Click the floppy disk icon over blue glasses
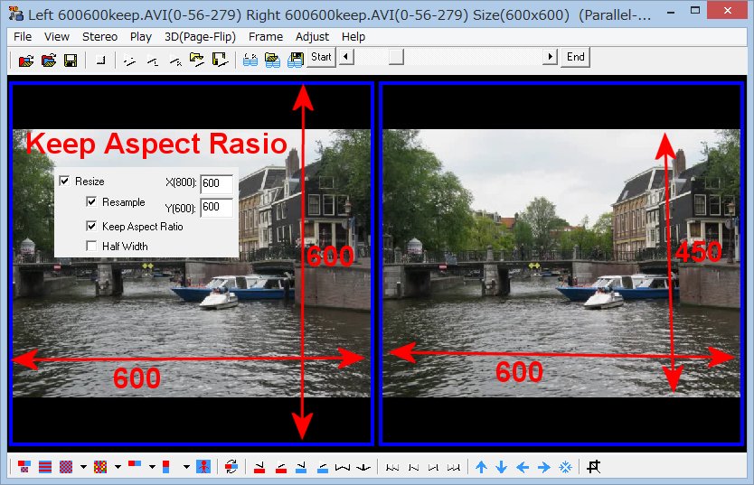Viewport: 754px width, 485px height. tap(296, 60)
